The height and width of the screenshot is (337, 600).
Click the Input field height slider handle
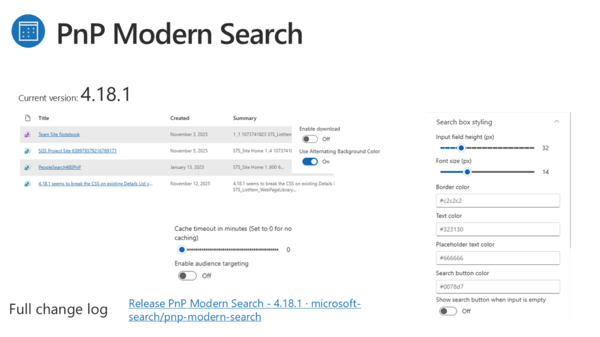[461, 148]
